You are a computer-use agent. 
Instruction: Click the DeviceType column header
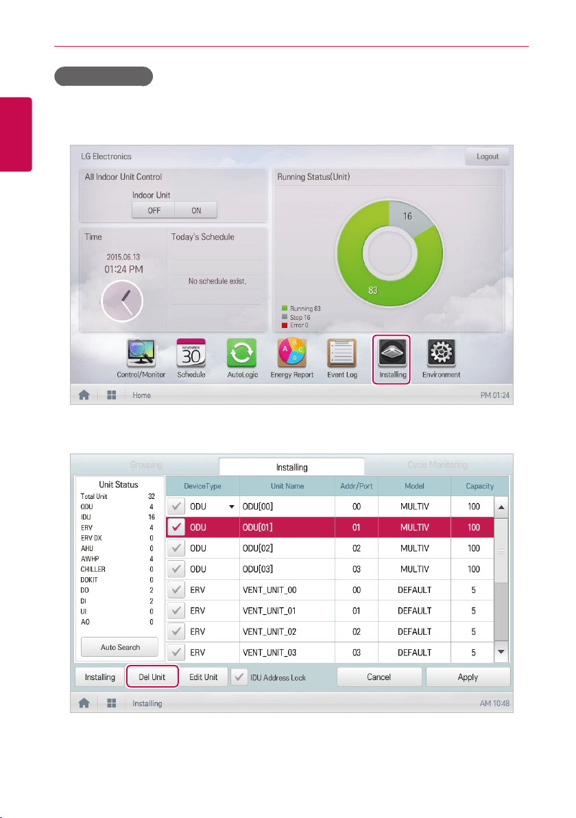point(202,486)
